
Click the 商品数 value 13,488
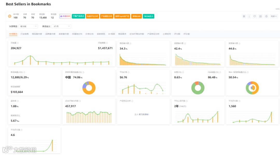pyautogui.click(x=43, y=18)
